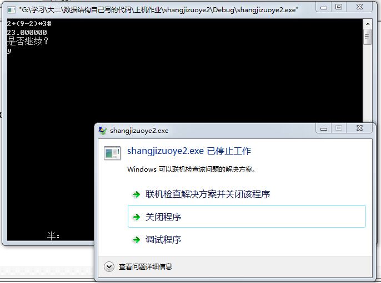Click the shangjizuoye2.exe dialog title icon
The width and height of the screenshot is (381, 283).
pos(103,131)
